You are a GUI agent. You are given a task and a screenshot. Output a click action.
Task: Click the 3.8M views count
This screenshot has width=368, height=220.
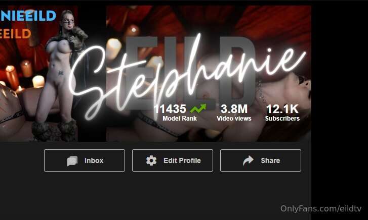click(234, 109)
